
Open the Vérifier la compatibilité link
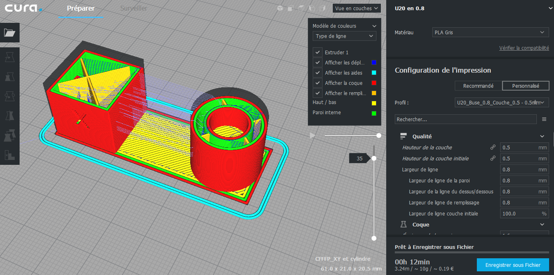coord(524,48)
